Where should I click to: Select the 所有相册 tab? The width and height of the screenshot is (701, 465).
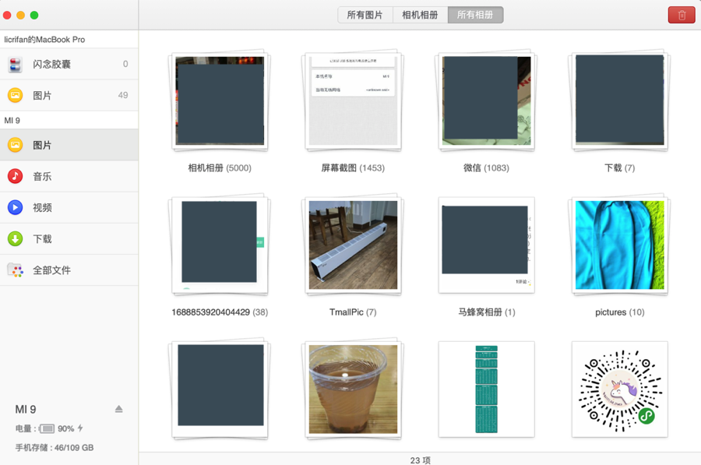[475, 15]
